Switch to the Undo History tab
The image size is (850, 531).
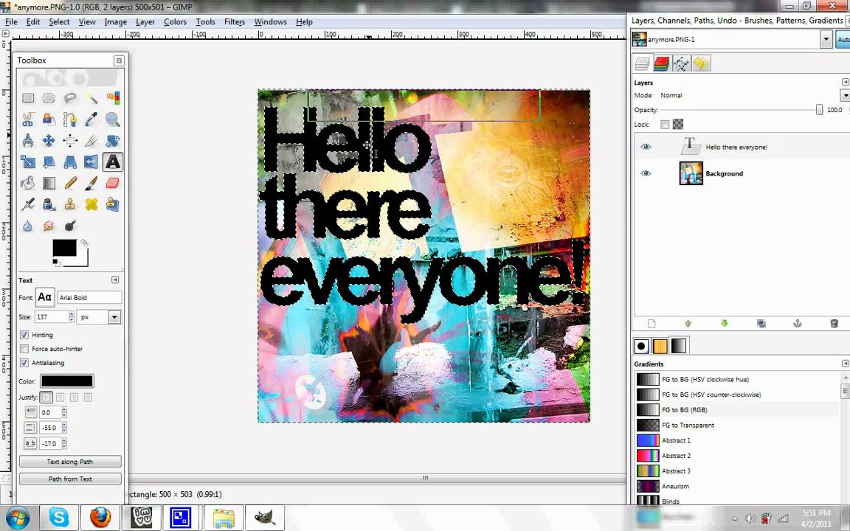click(701, 63)
